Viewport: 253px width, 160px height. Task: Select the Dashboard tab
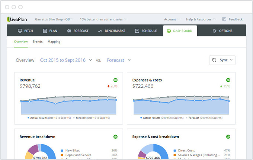pos(180,31)
